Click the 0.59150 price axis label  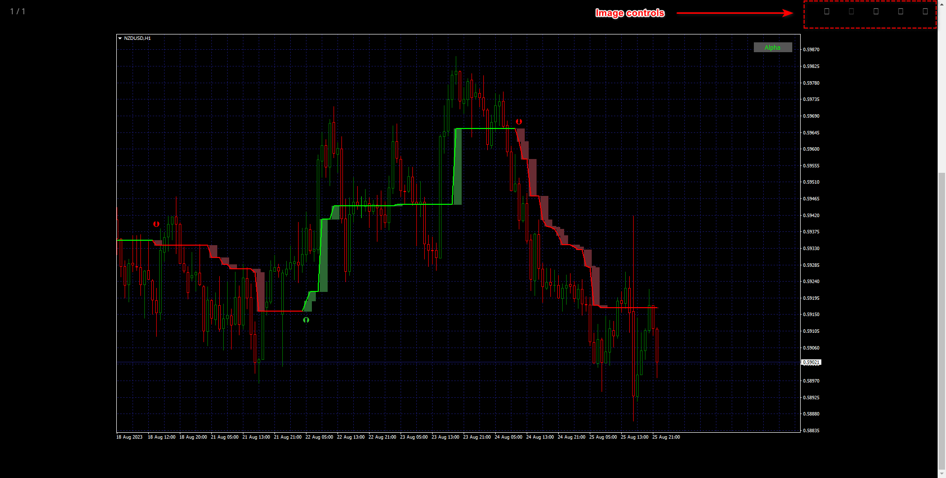click(811, 315)
